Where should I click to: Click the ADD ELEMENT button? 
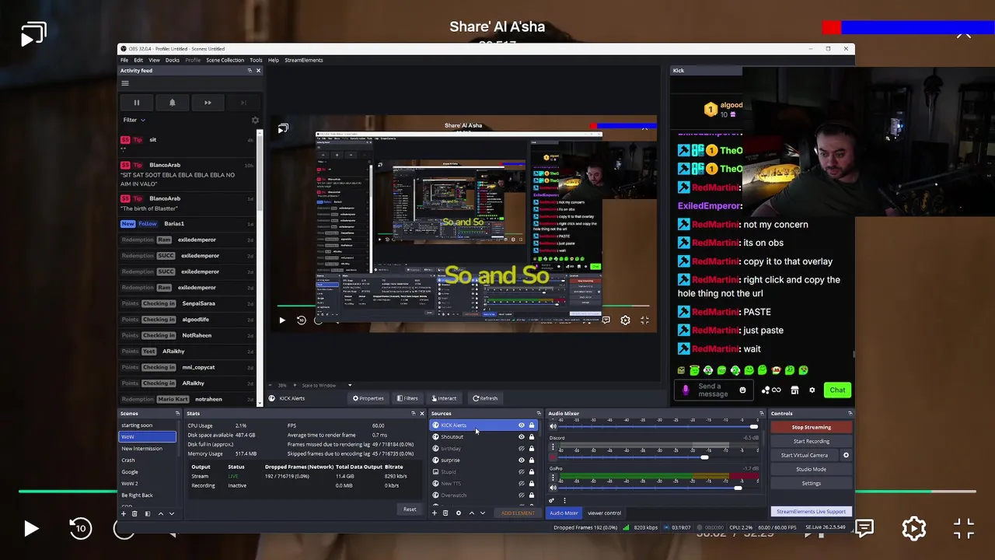point(518,513)
